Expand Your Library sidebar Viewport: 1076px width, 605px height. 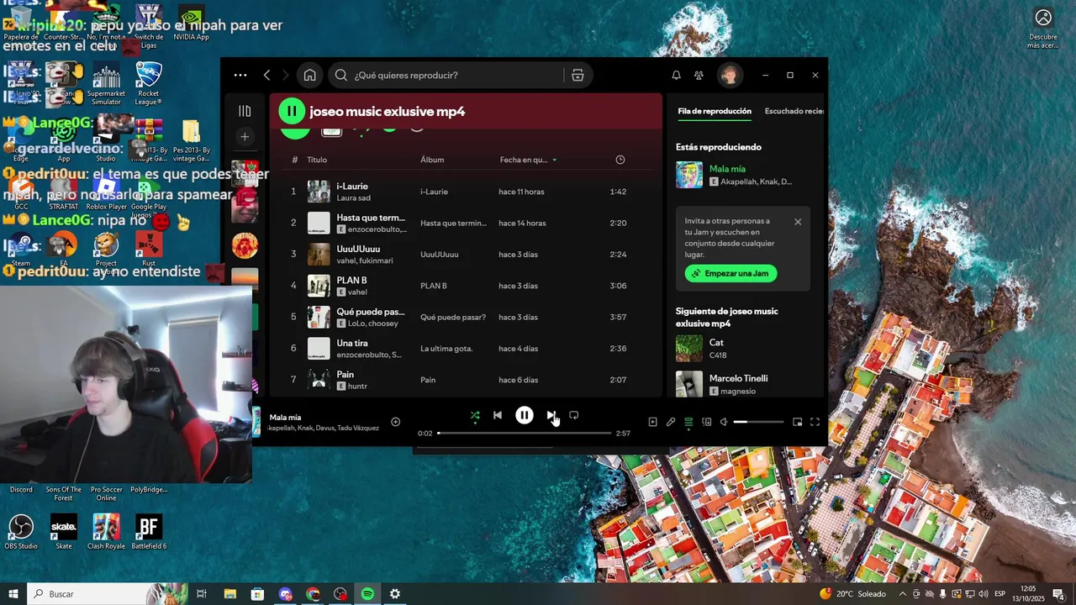click(245, 111)
